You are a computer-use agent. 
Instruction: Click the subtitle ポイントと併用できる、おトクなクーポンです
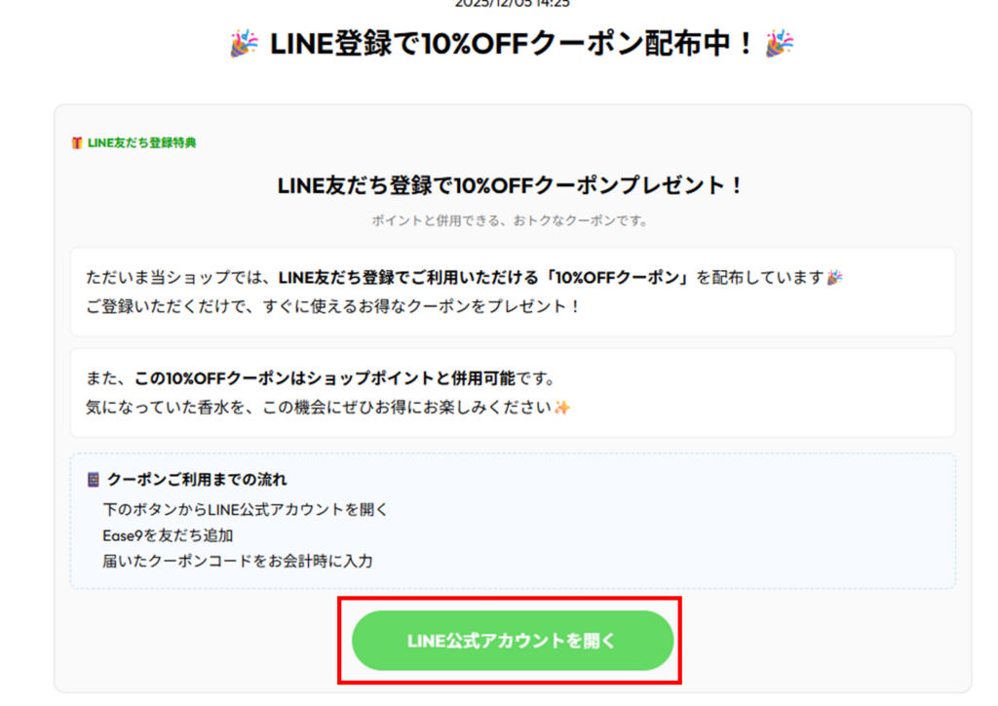click(x=510, y=220)
